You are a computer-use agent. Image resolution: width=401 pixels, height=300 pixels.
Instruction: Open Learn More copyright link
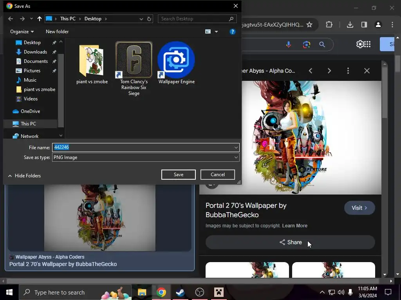pos(294,226)
